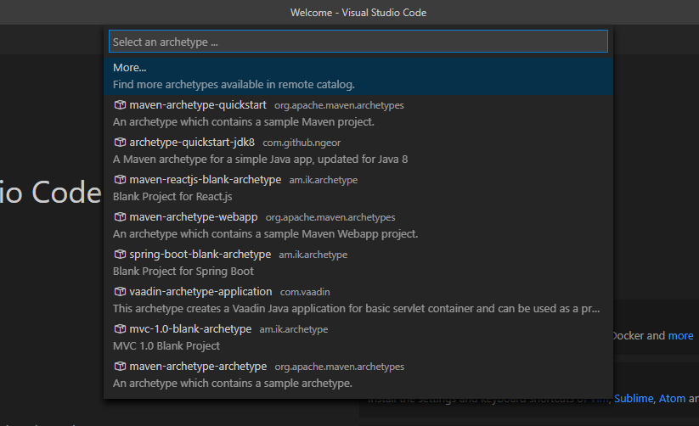Pick the archetype-quickstart-jdk8 entry
The image size is (699, 426).
(358, 151)
